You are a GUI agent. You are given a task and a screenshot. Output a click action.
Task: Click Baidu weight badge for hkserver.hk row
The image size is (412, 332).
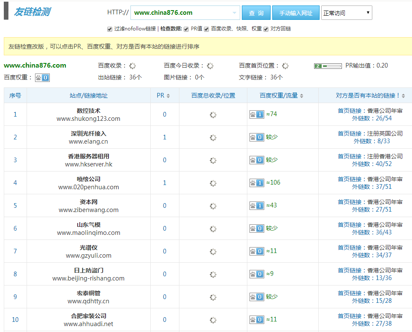(x=257, y=160)
